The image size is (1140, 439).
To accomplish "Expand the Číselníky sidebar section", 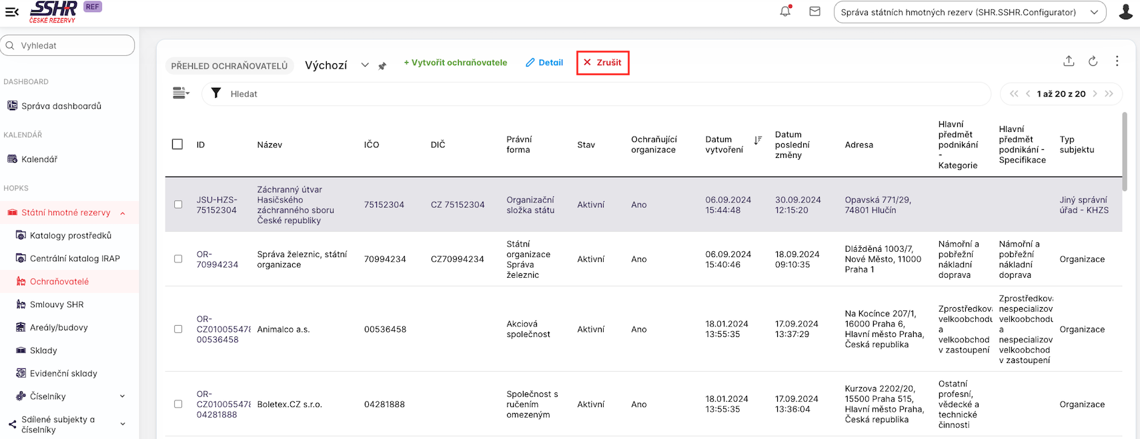I will point(122,396).
